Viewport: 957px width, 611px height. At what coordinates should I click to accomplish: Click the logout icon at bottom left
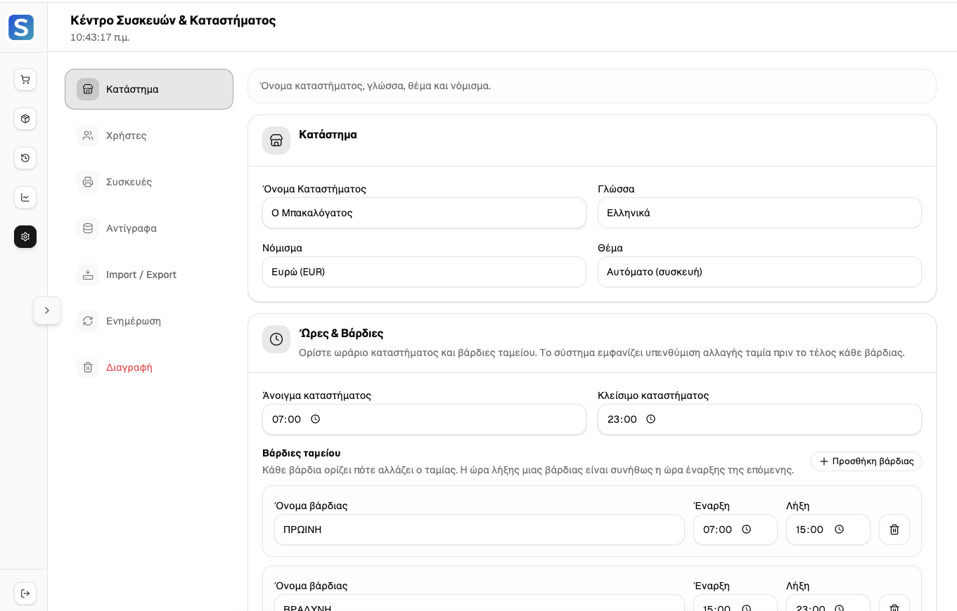point(25,593)
